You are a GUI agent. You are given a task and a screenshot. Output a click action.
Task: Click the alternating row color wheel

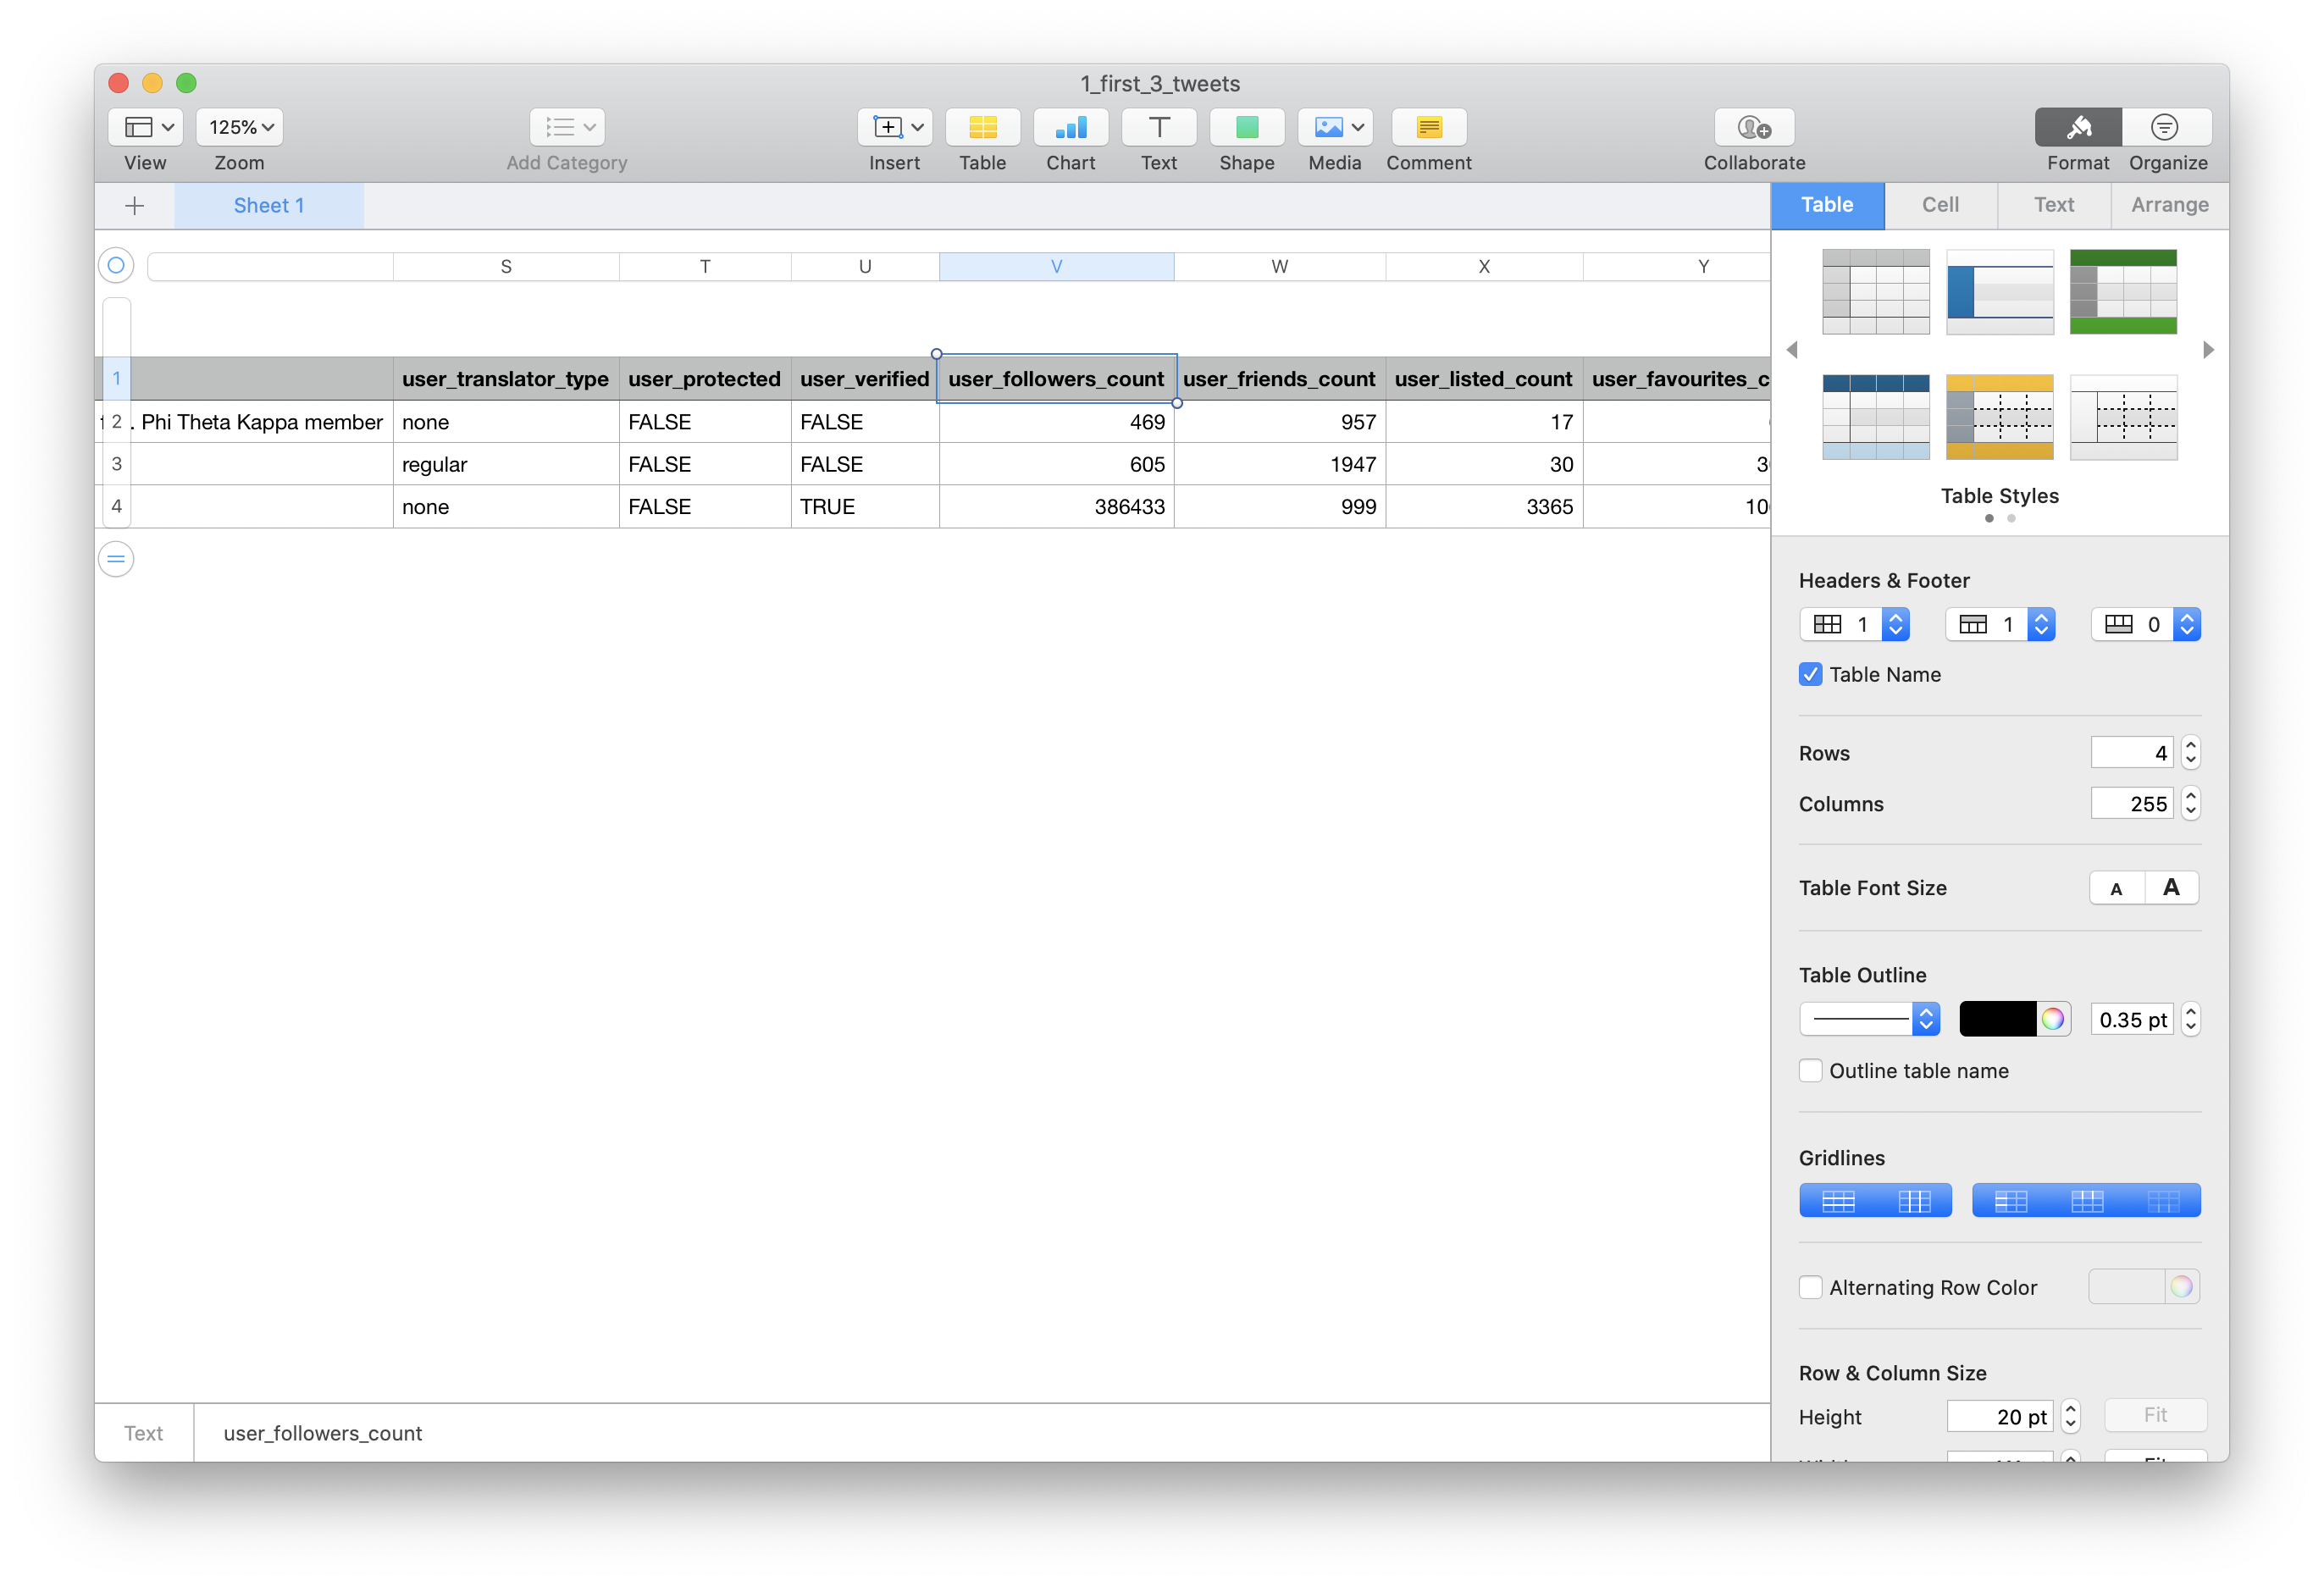(x=2182, y=1287)
